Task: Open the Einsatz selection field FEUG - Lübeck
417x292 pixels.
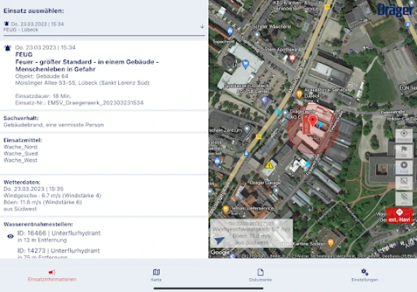Action: point(104,27)
